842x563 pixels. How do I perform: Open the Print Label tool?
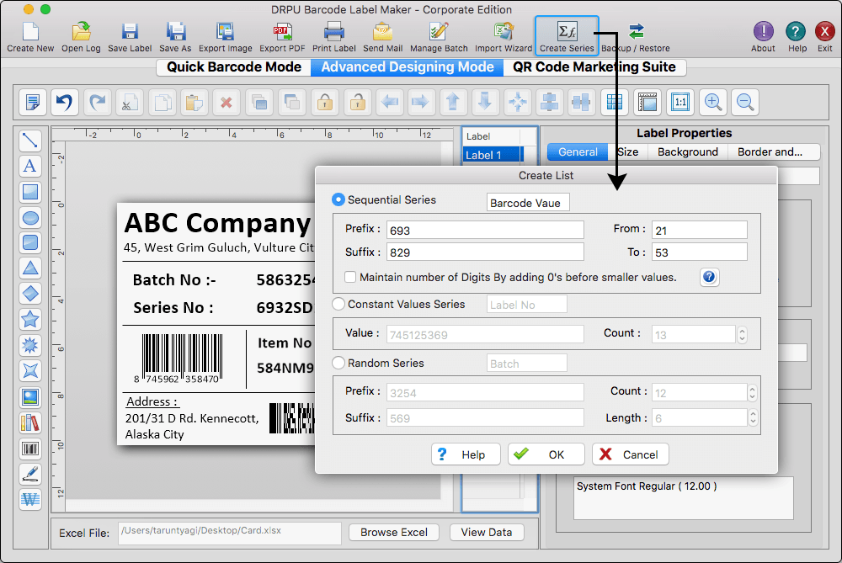pyautogui.click(x=334, y=36)
